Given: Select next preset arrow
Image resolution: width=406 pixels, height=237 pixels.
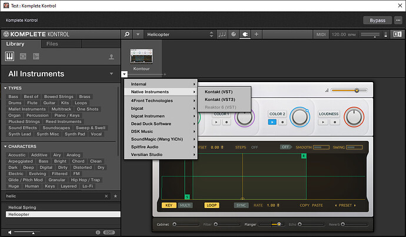Looking at the screenshot, I should coord(355,205).
